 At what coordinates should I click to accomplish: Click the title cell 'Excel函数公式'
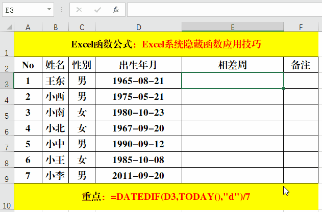166,44
